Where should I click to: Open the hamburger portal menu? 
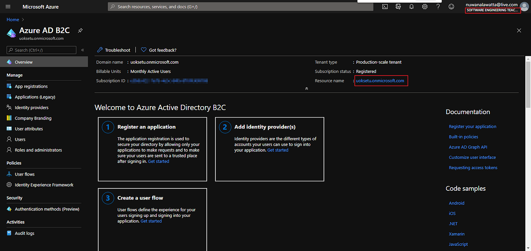pyautogui.click(x=8, y=7)
